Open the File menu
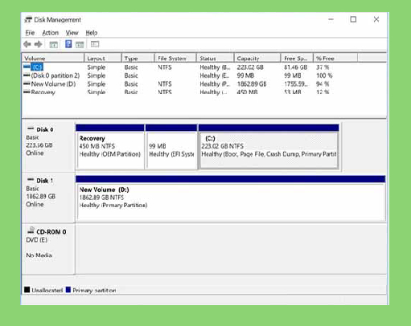The height and width of the screenshot is (326, 411). coord(30,33)
